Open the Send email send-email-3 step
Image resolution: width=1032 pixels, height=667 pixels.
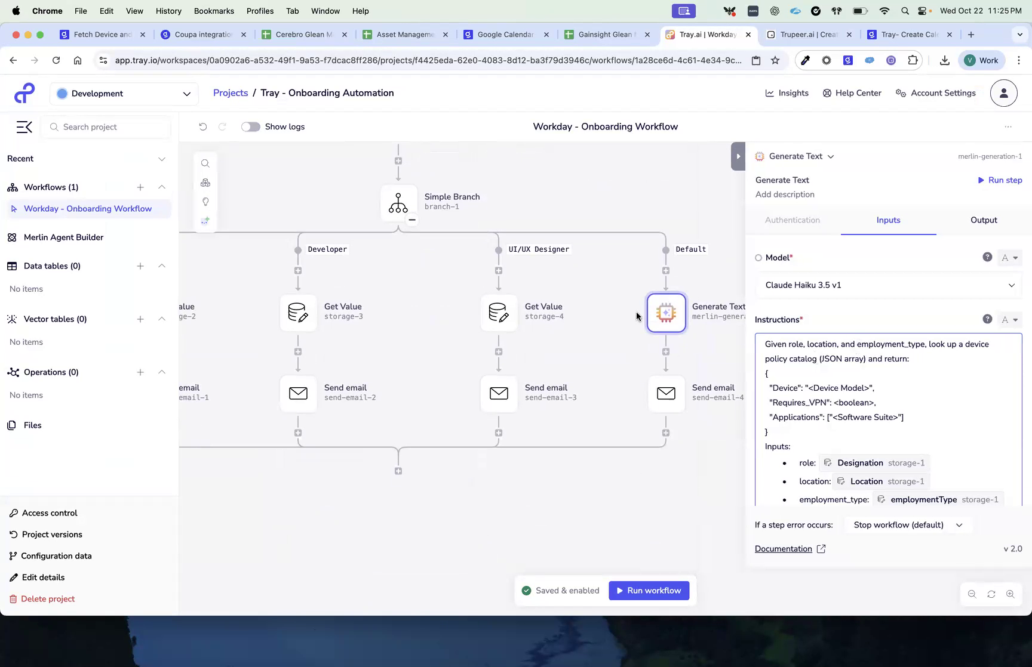[x=499, y=394]
